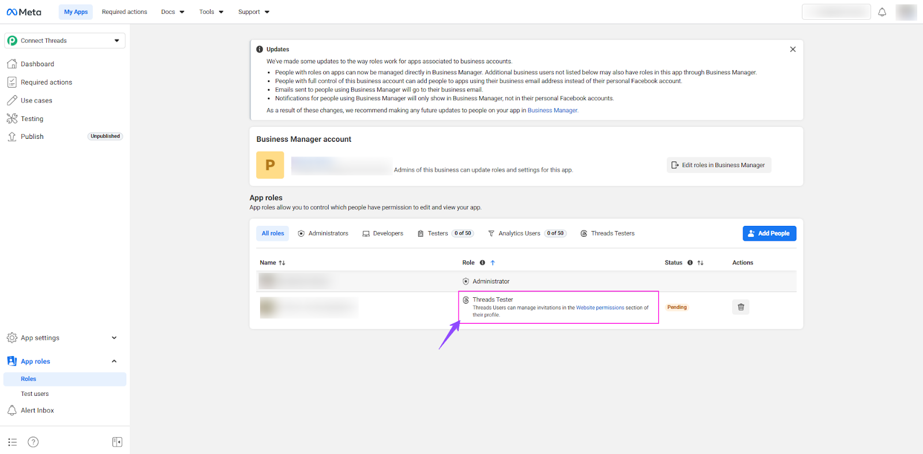Image resolution: width=923 pixels, height=454 pixels.
Task: Sort the table by Name column
Action: [282, 263]
